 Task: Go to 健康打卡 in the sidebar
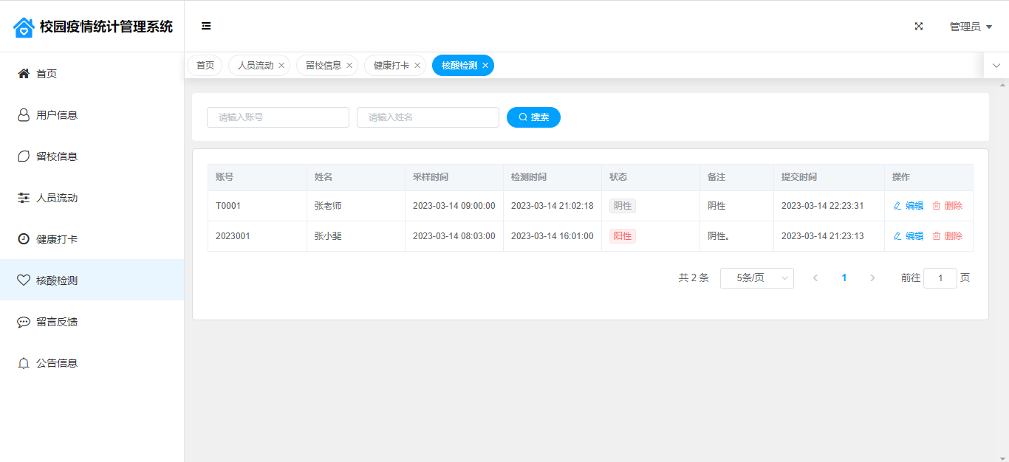(57, 239)
